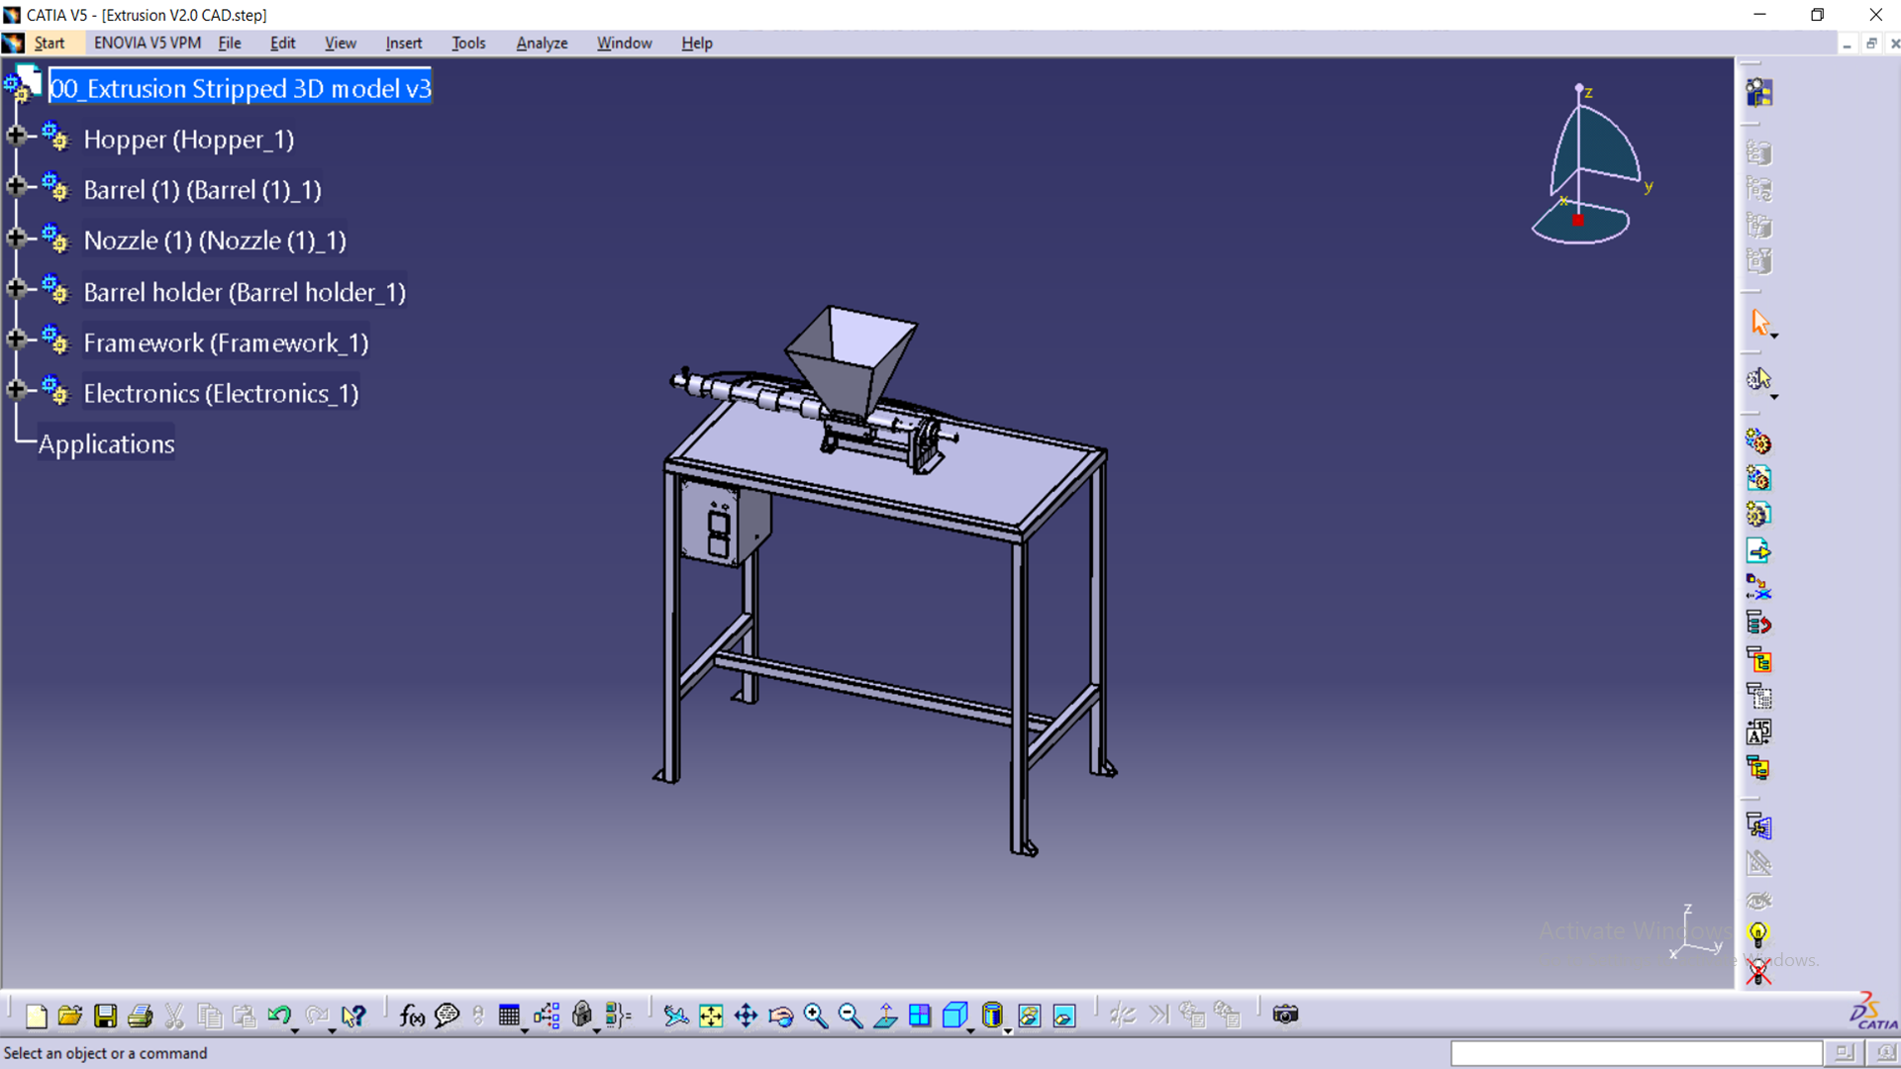Click the Open file folder icon
Viewport: 1901px width, 1069px height.
pos(70,1016)
